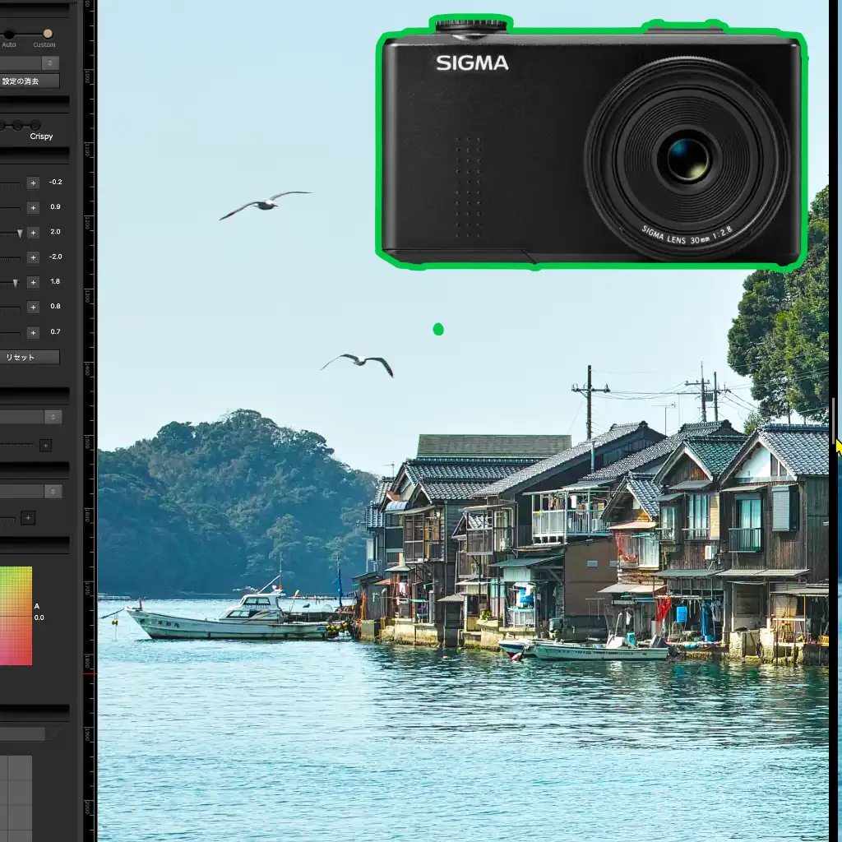Increase the -2.0 value using its plus control
The height and width of the screenshot is (842, 842).
[x=33, y=257]
